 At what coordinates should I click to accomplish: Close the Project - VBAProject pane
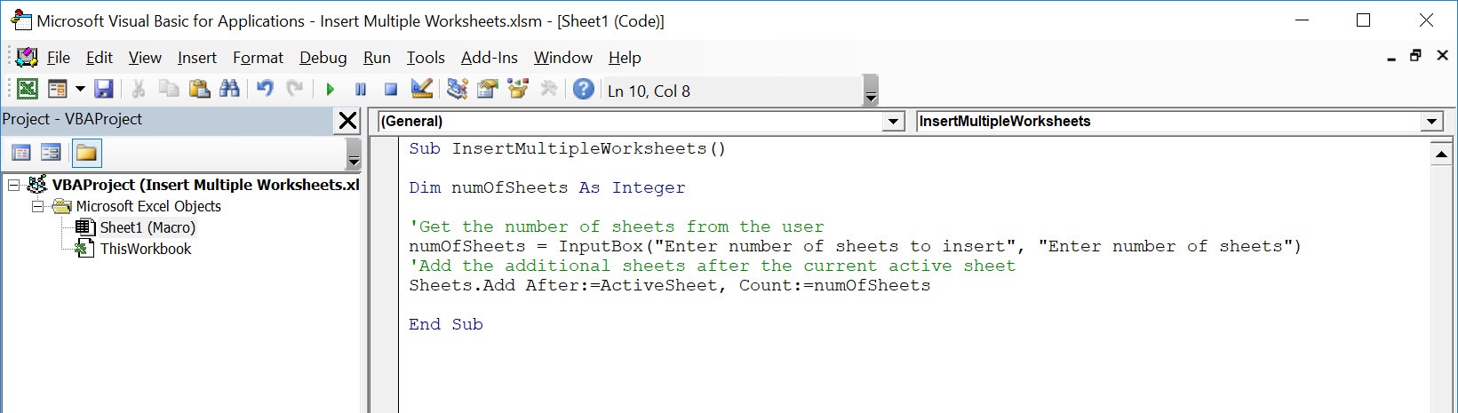(x=348, y=121)
